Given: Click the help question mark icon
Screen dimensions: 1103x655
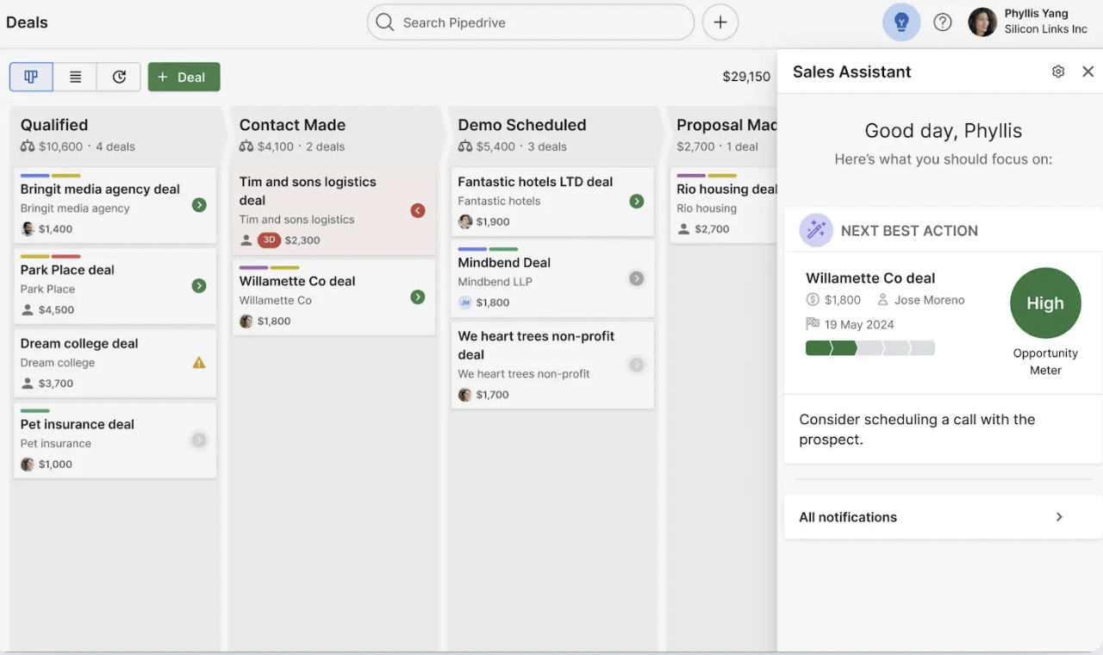Looking at the screenshot, I should point(943,22).
